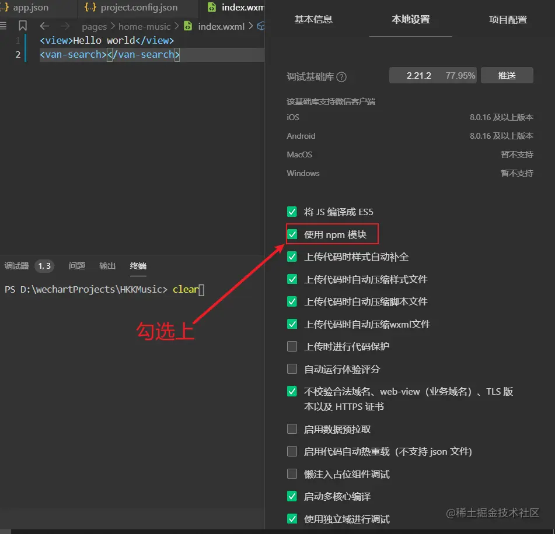
Task: Click the terminal input after the clear command
Action: click(201, 289)
